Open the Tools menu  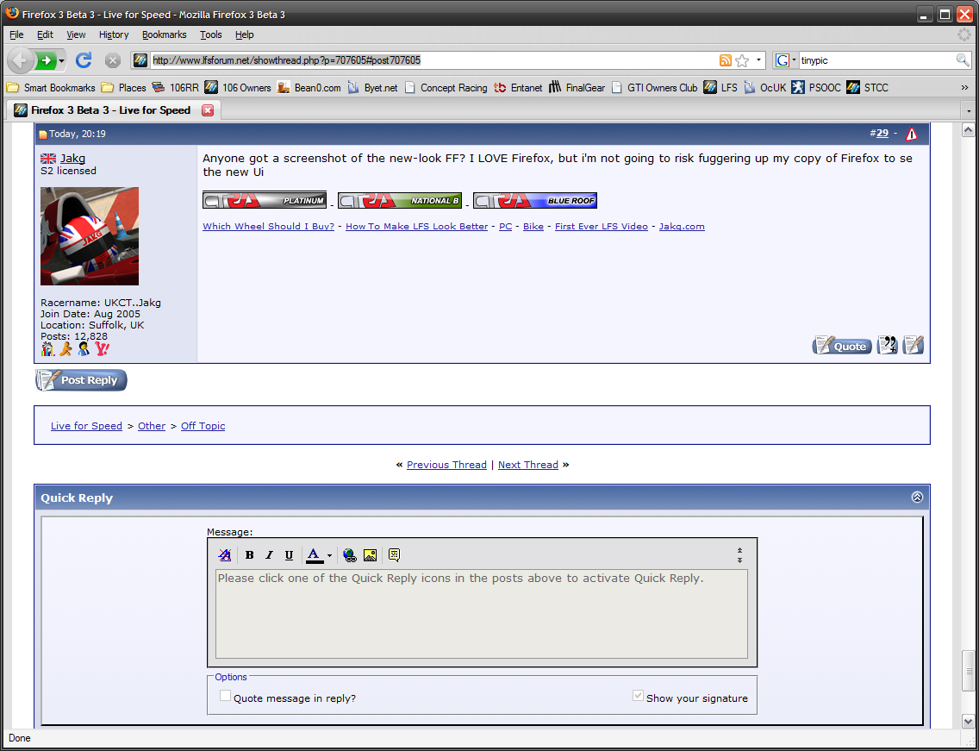[x=211, y=35]
